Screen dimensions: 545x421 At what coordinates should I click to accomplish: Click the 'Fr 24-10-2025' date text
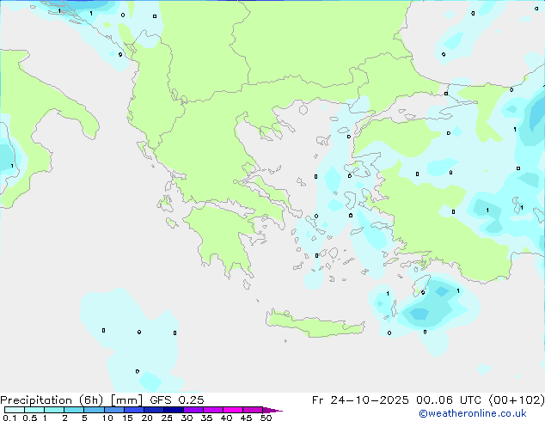(360, 400)
